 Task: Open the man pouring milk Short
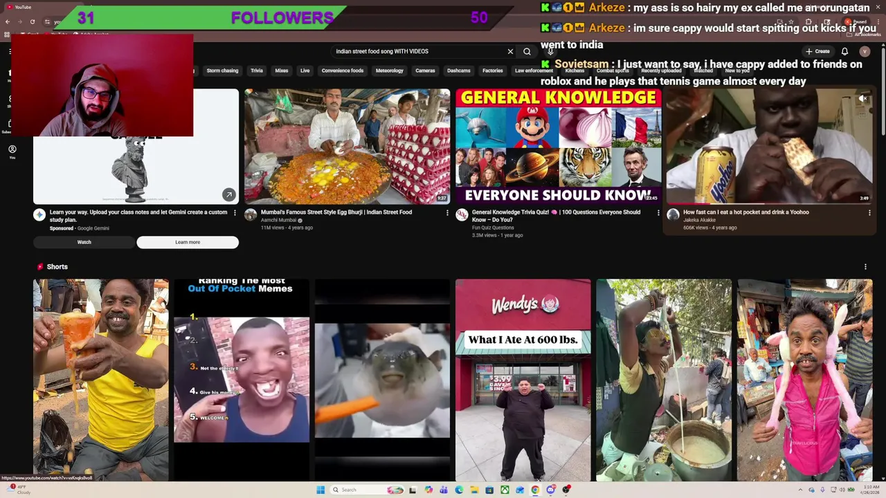point(664,380)
